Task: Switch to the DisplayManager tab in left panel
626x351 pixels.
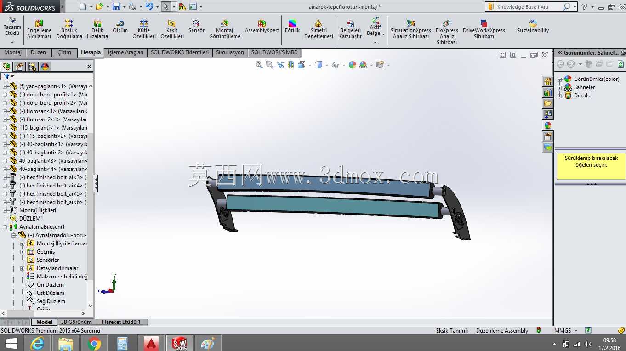Action: (45, 67)
